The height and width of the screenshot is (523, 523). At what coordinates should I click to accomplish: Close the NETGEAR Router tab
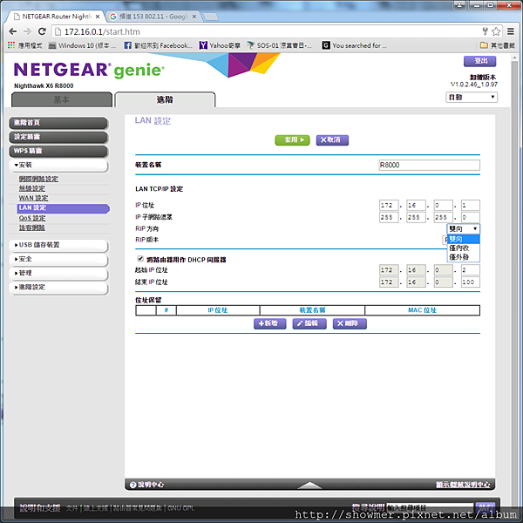(x=98, y=17)
